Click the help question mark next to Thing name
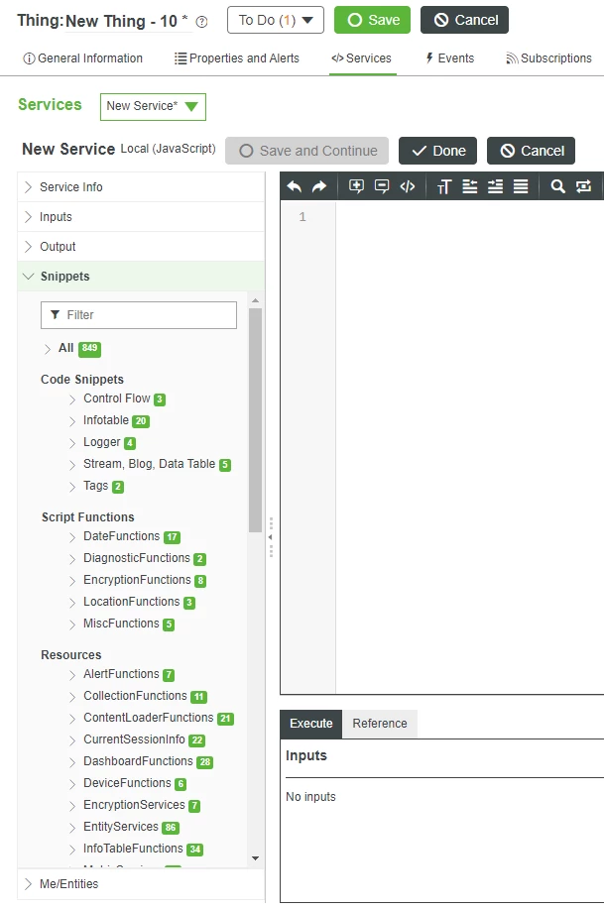Viewport: 604px width, 909px height. [201, 22]
